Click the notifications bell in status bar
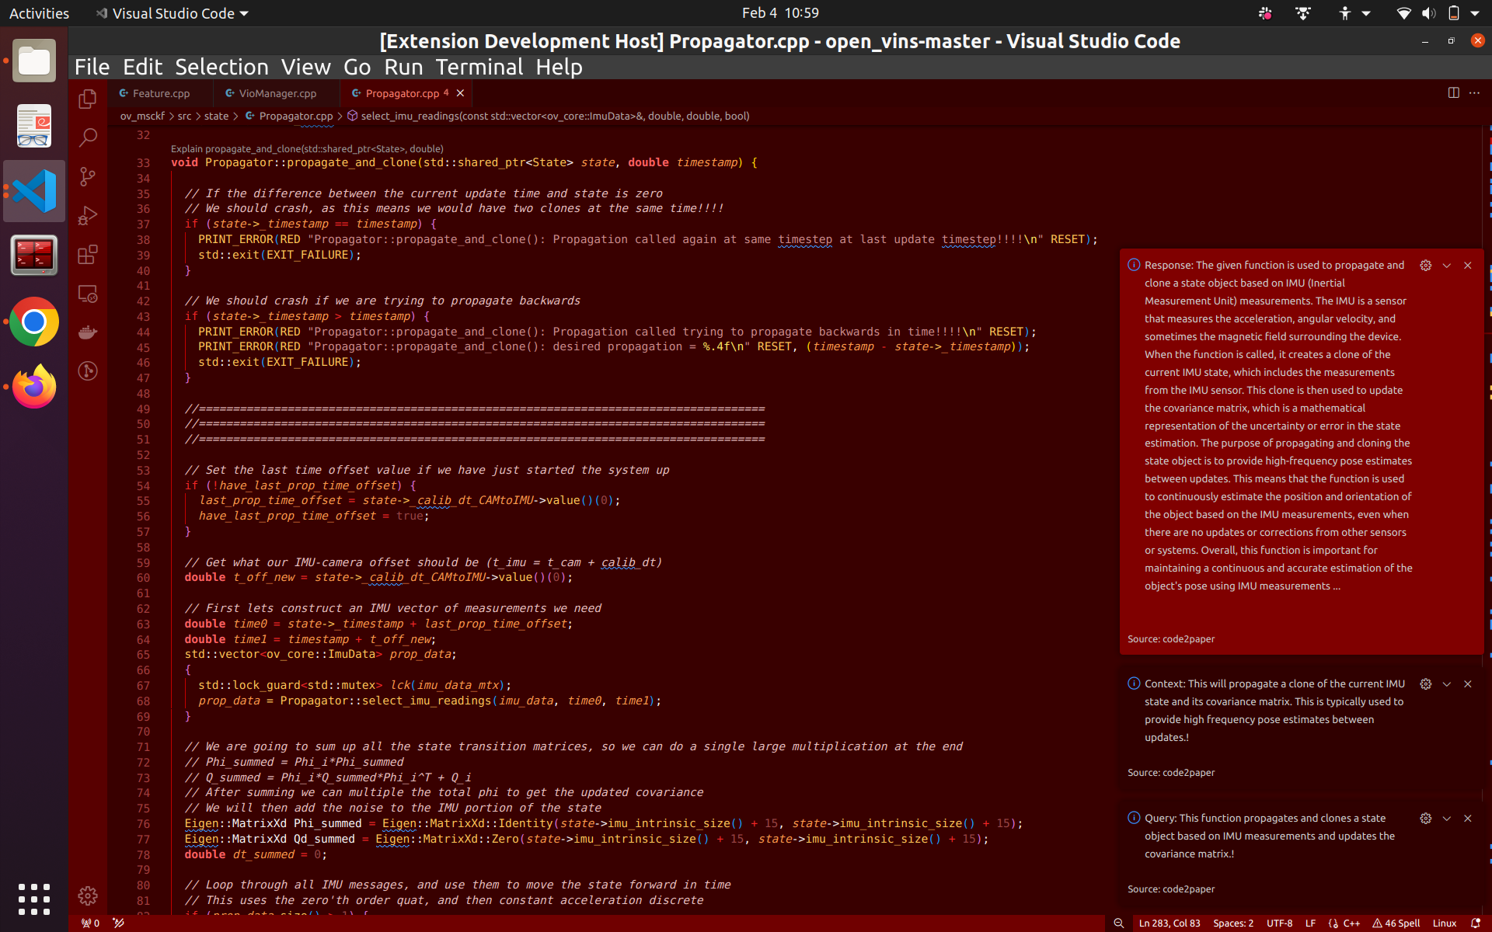 point(1476,923)
